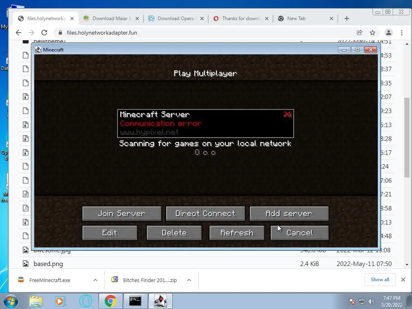Open Direct Connect in Minecraft
The image size is (412, 309).
click(205, 213)
